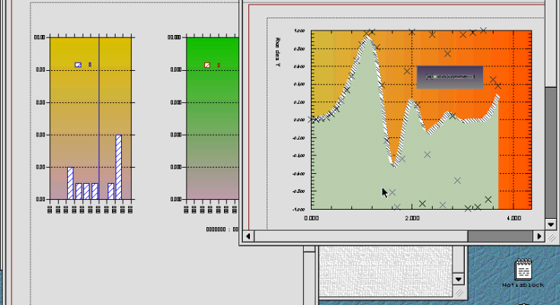Select the red legend marker in green chart
This screenshot has width=560, height=305.
pyautogui.click(x=206, y=65)
